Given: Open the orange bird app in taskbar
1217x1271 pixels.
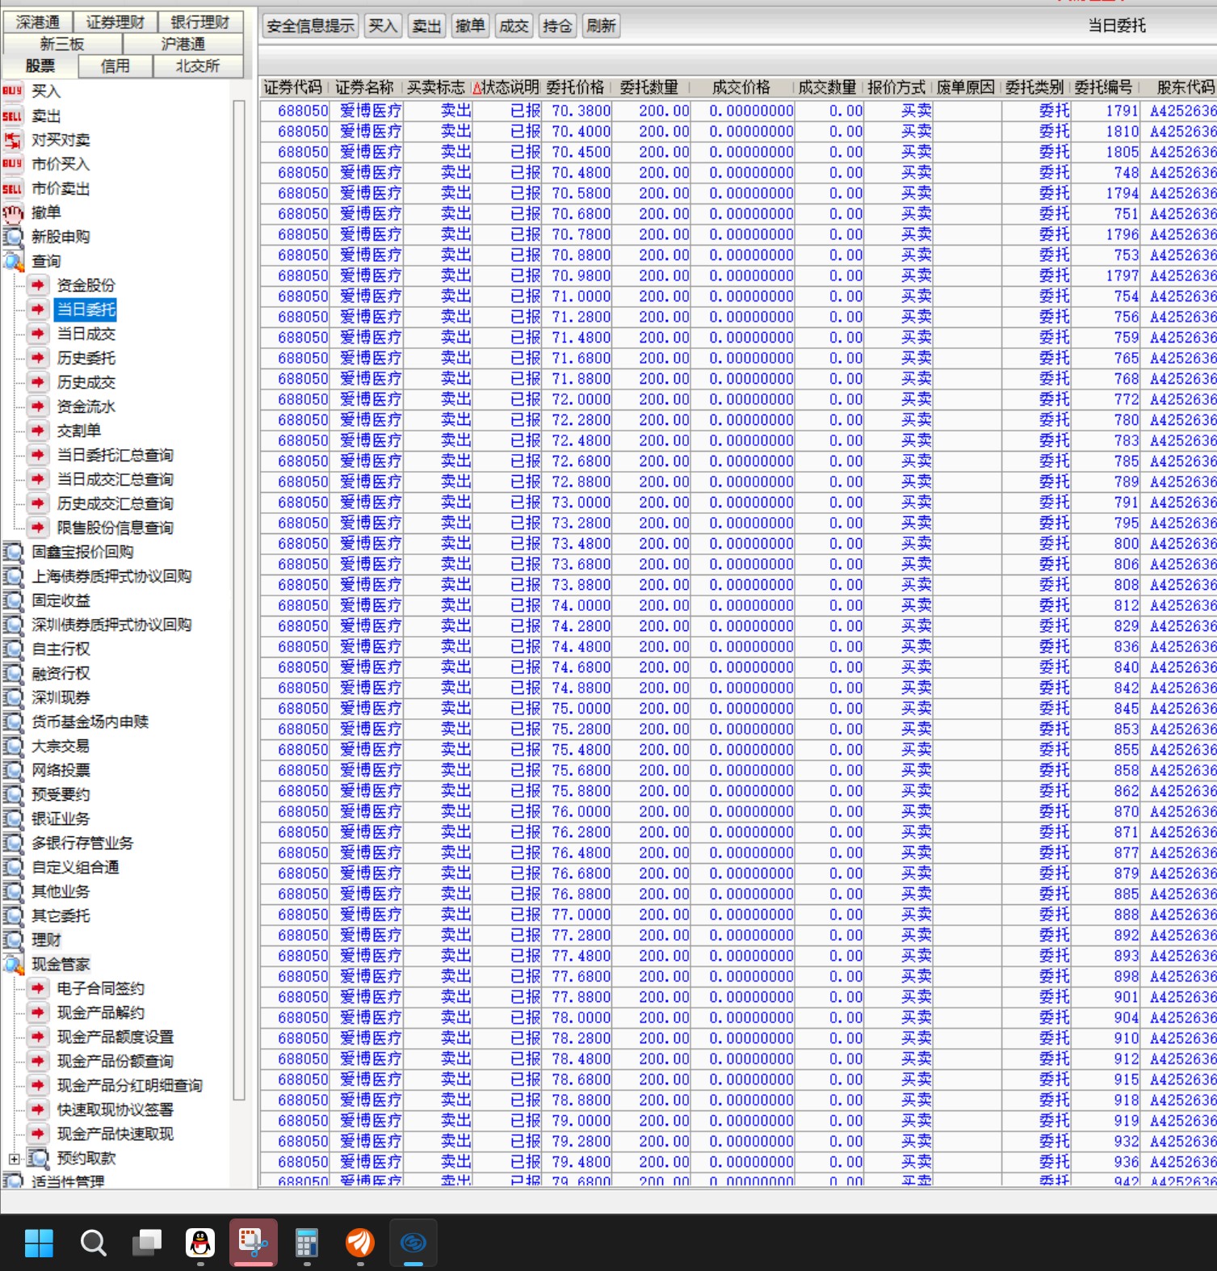Looking at the screenshot, I should (360, 1243).
